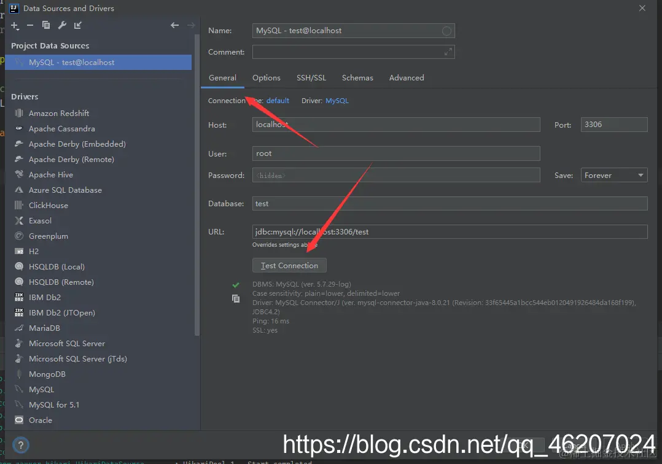
Task: Open the Save mode dropdown
Action: (613, 175)
